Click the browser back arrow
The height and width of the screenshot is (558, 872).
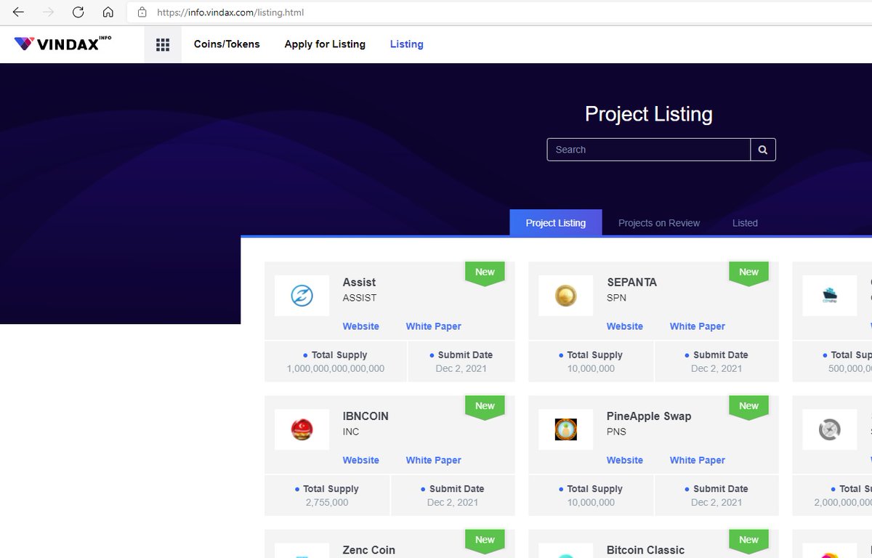tap(19, 12)
